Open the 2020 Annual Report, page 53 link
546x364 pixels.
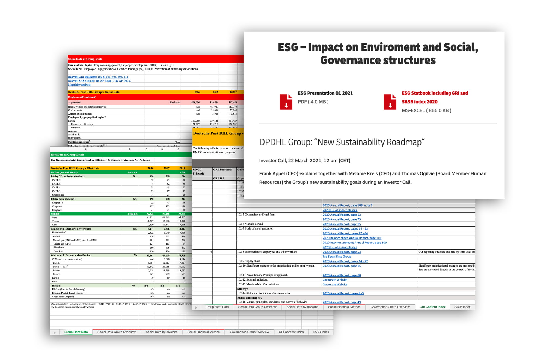point(342,252)
